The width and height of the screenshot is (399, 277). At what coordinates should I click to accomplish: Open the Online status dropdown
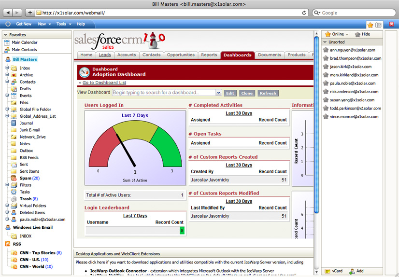pos(337,34)
